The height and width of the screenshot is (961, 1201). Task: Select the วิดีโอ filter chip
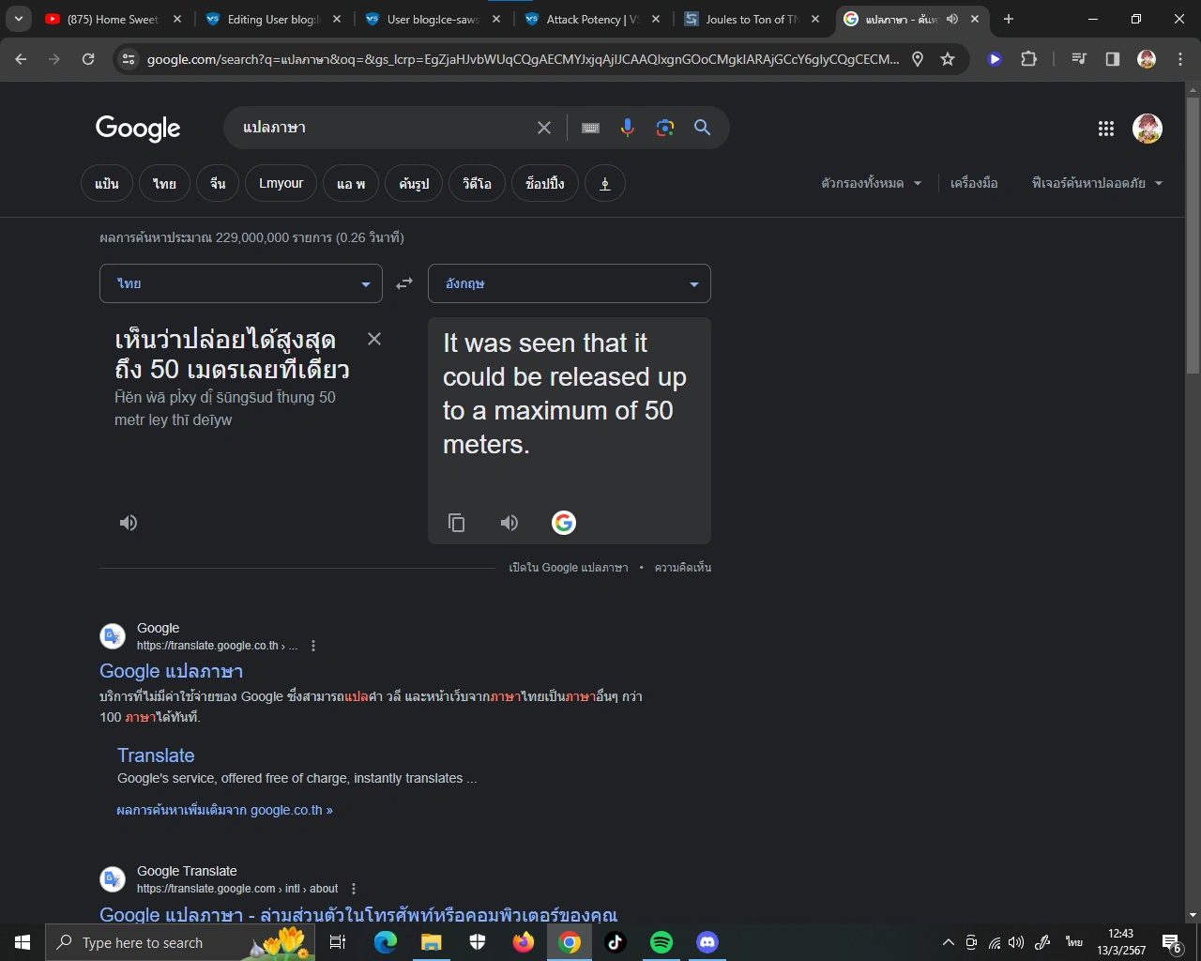click(x=477, y=184)
